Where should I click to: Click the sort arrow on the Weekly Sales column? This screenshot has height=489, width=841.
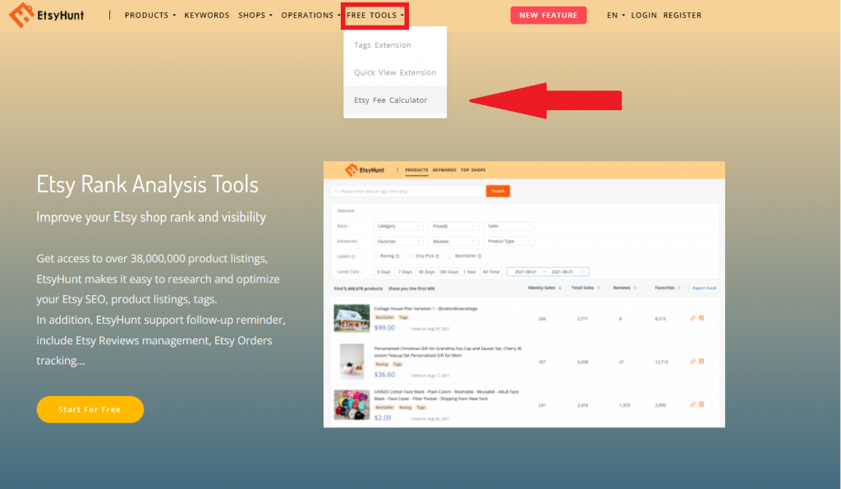[x=560, y=288]
